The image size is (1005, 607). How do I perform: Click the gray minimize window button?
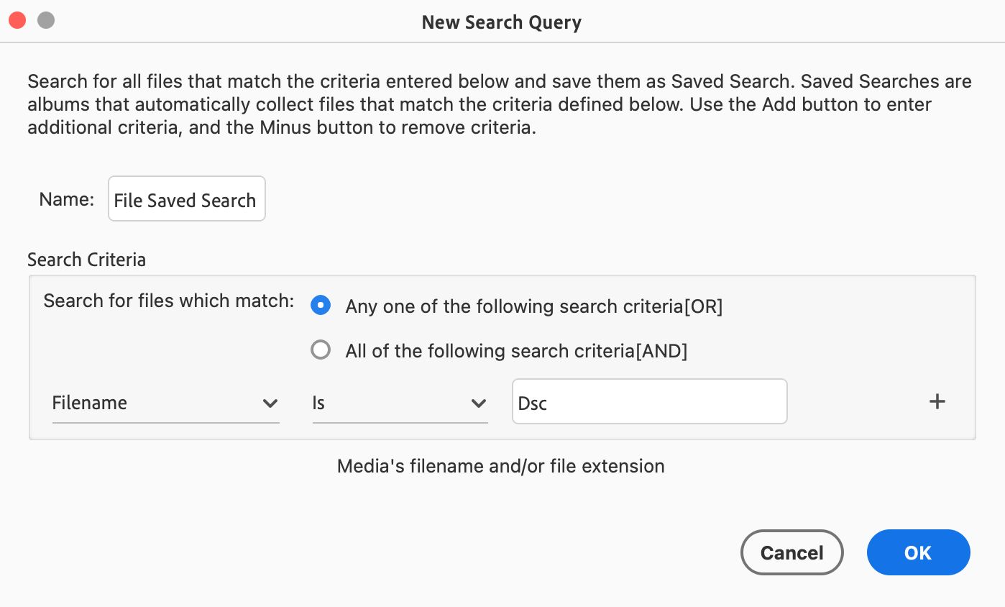coord(46,21)
